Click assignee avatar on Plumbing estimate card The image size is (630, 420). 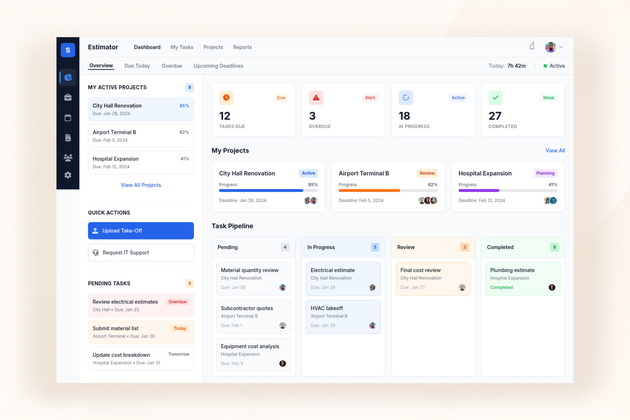552,288
